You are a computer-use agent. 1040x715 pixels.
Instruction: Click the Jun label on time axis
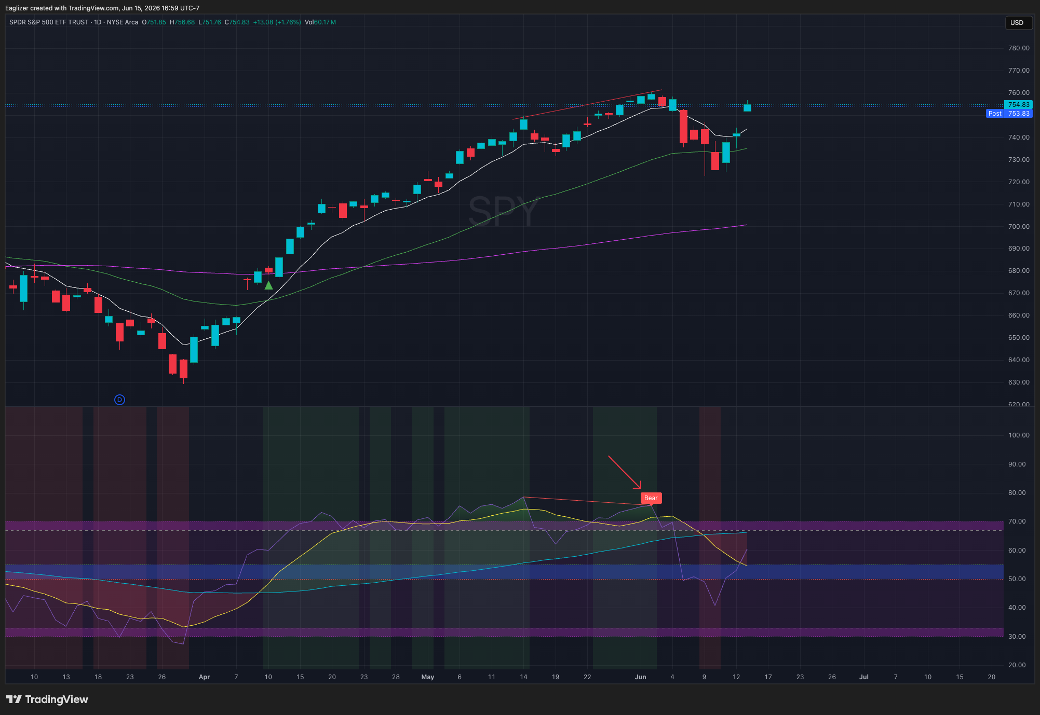(640, 677)
